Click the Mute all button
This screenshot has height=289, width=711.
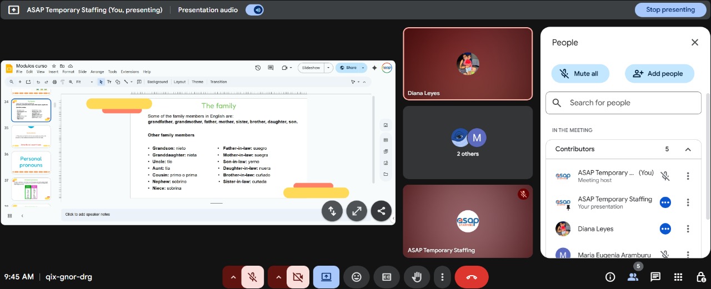click(580, 73)
